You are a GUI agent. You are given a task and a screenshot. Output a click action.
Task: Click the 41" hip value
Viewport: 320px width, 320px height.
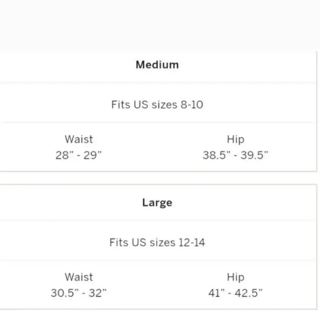pos(216,293)
